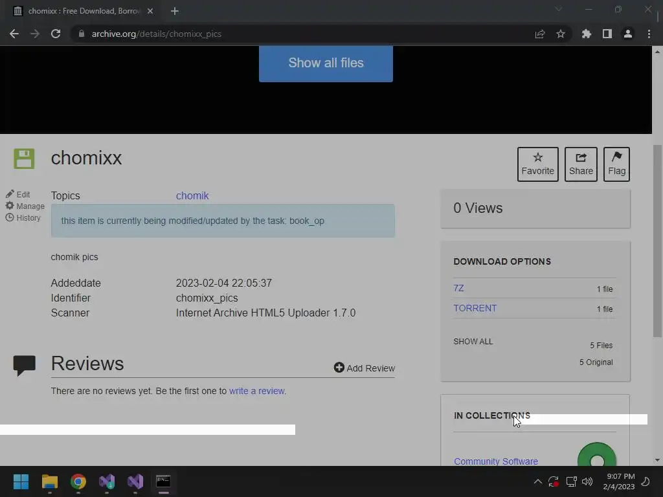The height and width of the screenshot is (497, 663).
Task: Select the chomixx browser tab
Action: point(84,11)
